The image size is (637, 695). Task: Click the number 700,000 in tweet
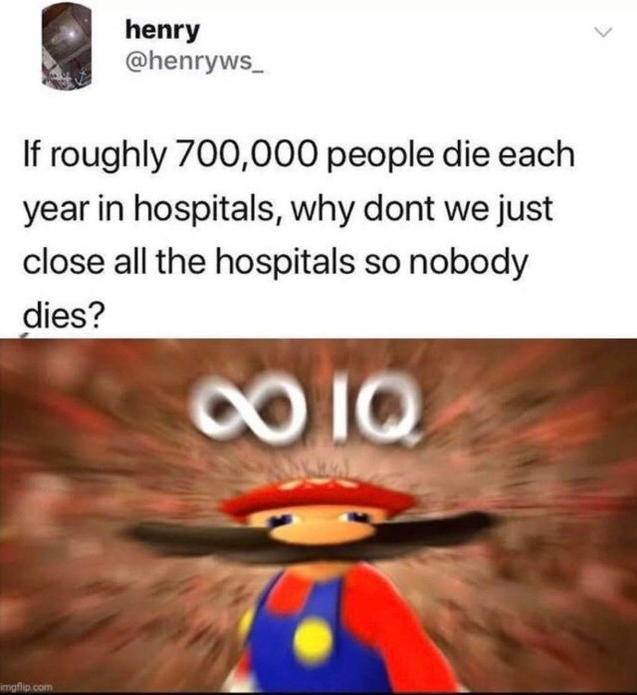[248, 155]
